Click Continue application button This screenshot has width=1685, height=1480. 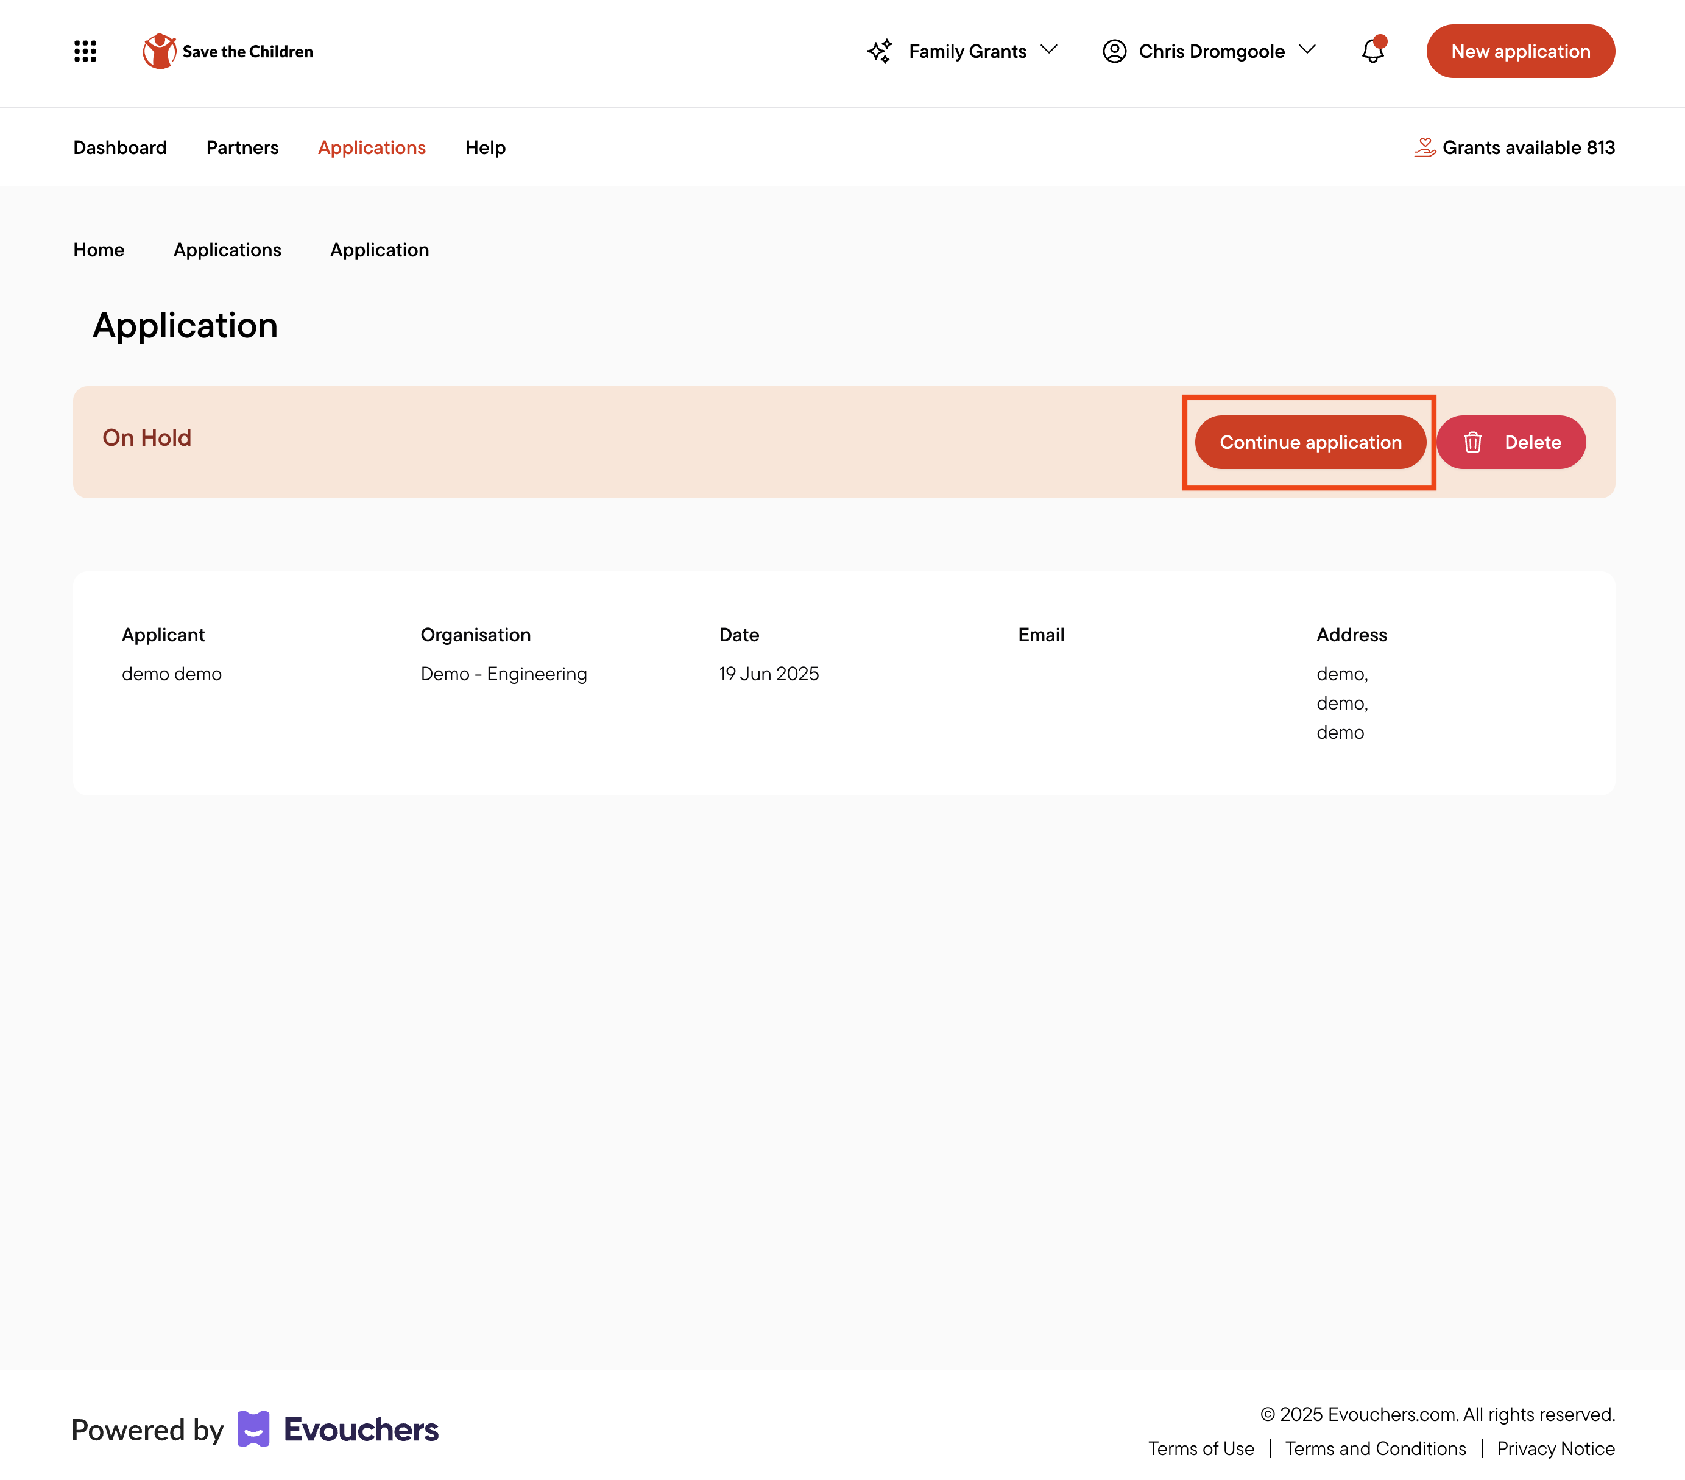(x=1310, y=443)
